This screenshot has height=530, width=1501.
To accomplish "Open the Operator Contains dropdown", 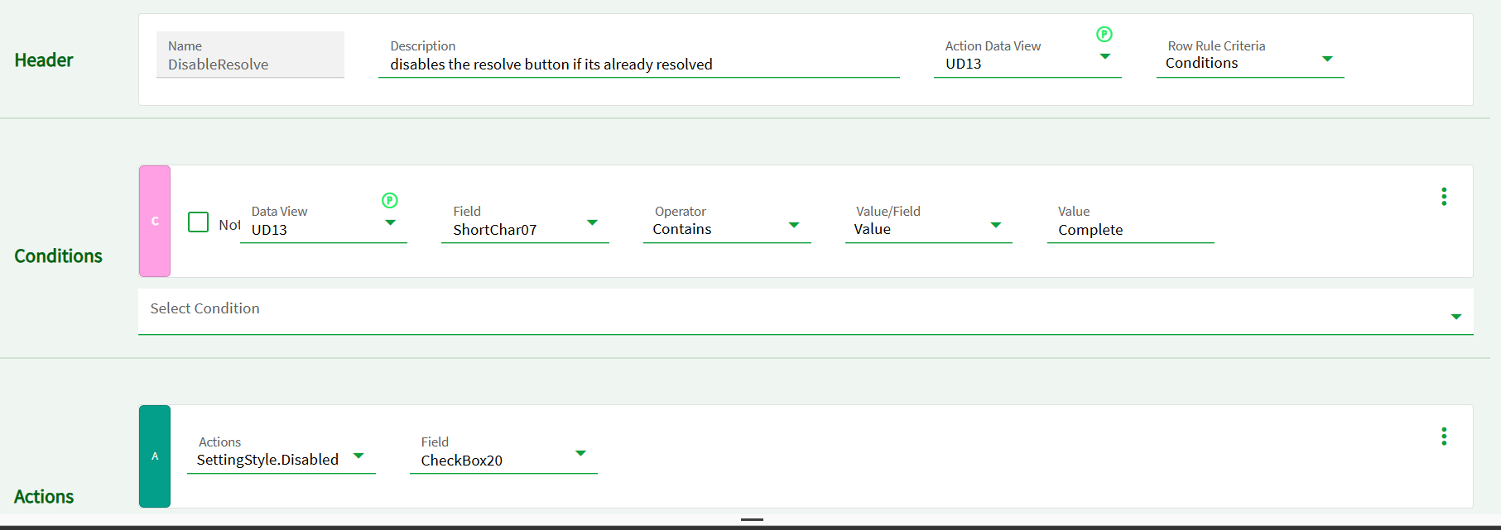I will click(794, 226).
